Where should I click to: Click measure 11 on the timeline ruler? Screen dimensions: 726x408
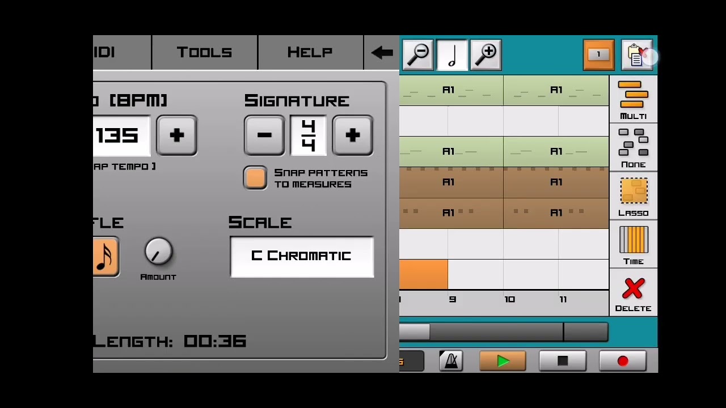pyautogui.click(x=563, y=299)
